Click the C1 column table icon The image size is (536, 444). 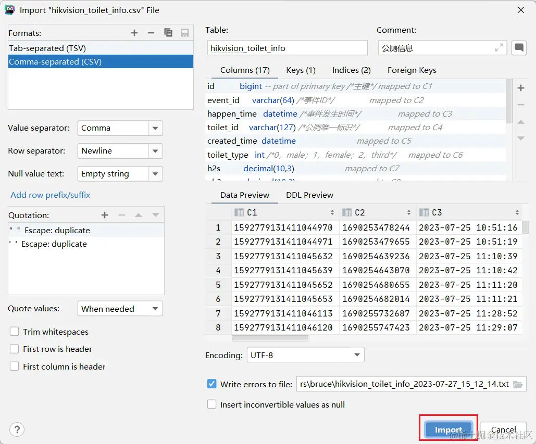pos(239,212)
